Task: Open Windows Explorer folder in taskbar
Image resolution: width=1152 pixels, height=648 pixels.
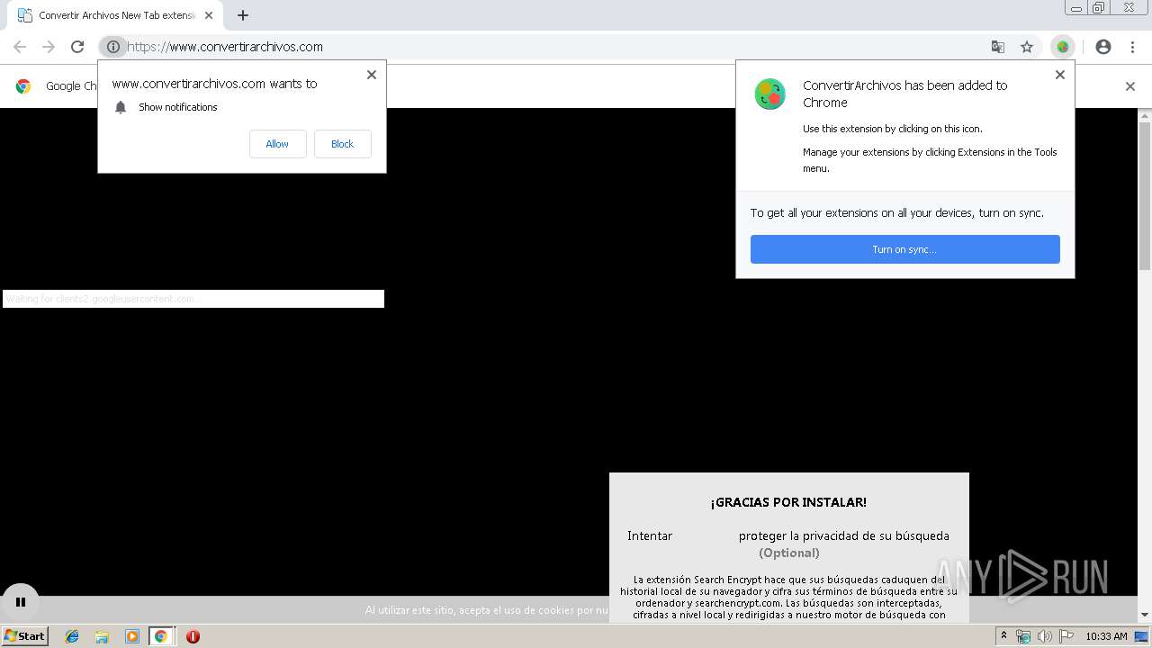Action: (x=102, y=636)
